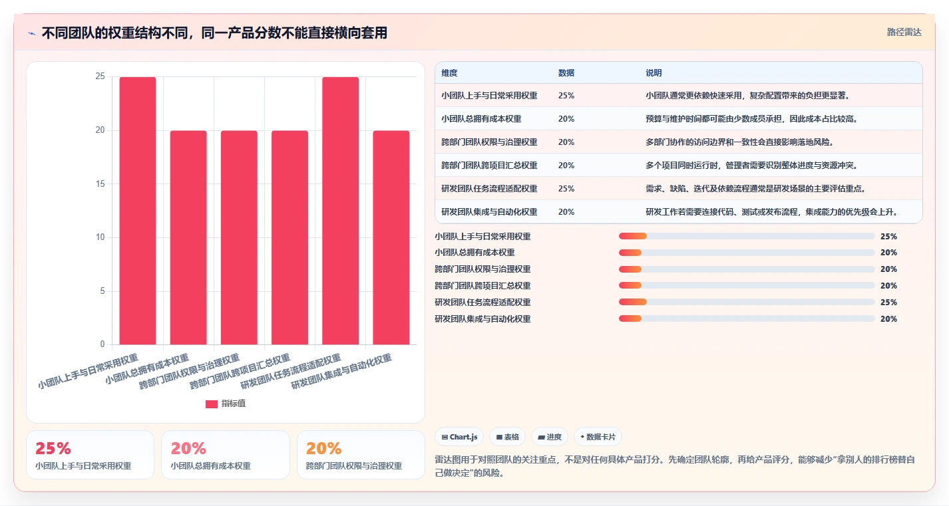Click the 研发团队集成与自动化权重 label in progress list
The width and height of the screenshot is (949, 506).
482,319
